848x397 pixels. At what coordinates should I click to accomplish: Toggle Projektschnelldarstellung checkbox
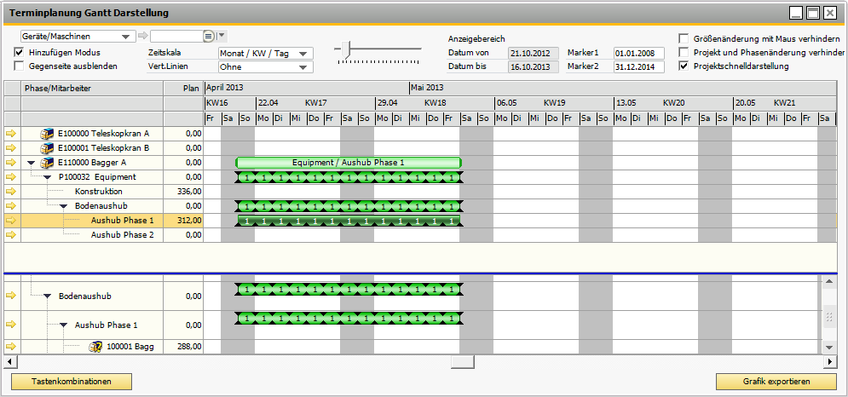tap(684, 66)
